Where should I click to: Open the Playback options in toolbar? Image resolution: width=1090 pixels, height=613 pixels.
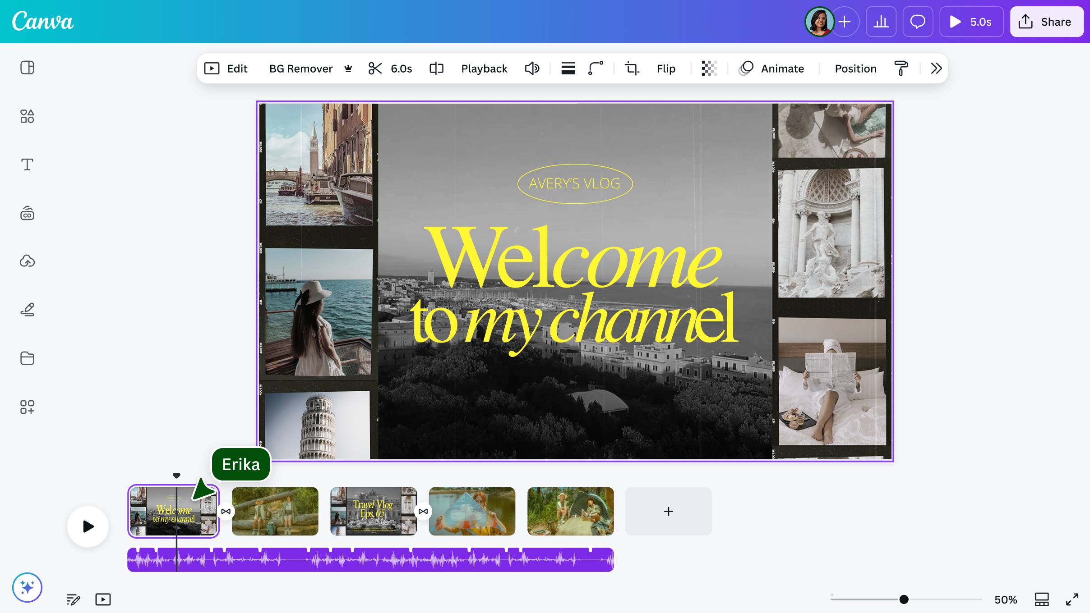coord(483,68)
